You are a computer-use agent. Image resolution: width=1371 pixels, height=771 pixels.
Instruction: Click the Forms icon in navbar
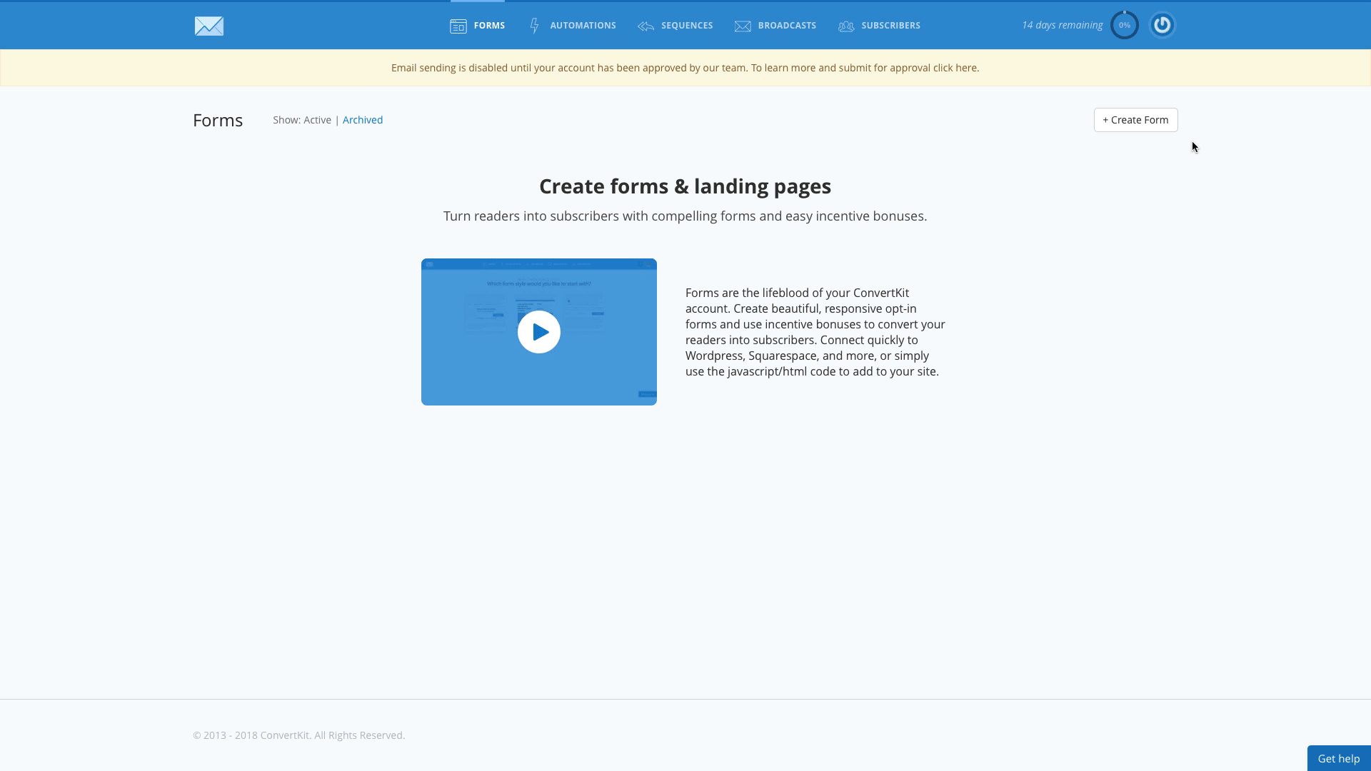point(458,26)
